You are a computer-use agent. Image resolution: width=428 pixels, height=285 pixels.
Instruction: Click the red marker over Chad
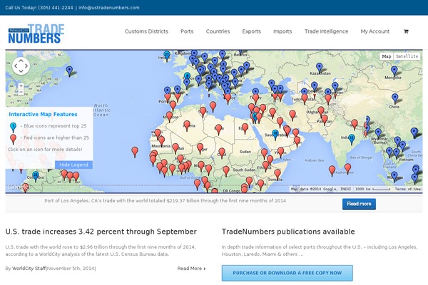tap(222, 152)
